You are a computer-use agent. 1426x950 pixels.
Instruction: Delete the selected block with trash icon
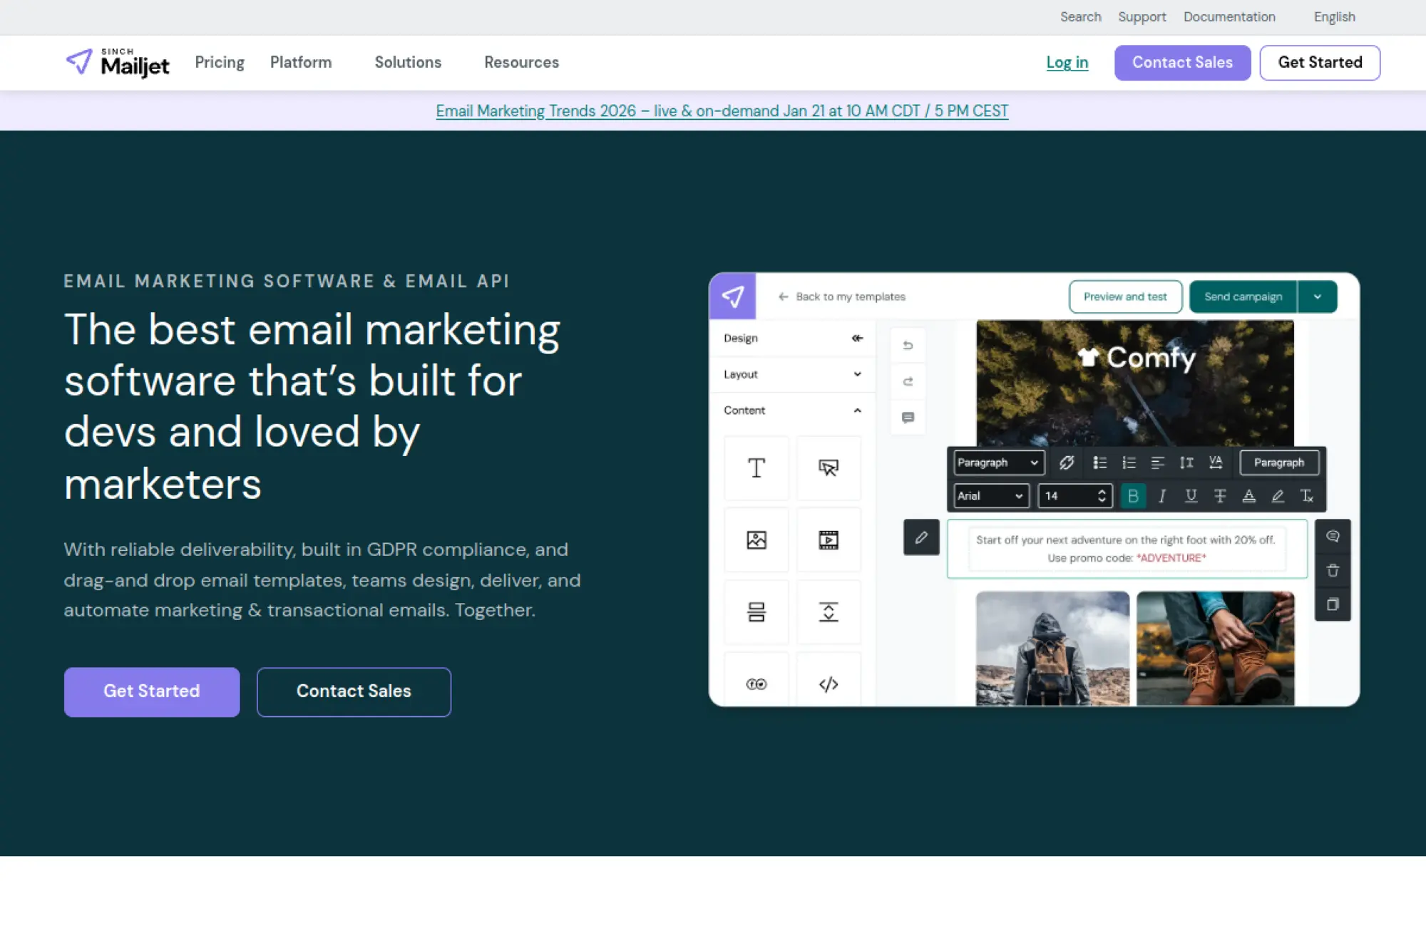(1333, 570)
